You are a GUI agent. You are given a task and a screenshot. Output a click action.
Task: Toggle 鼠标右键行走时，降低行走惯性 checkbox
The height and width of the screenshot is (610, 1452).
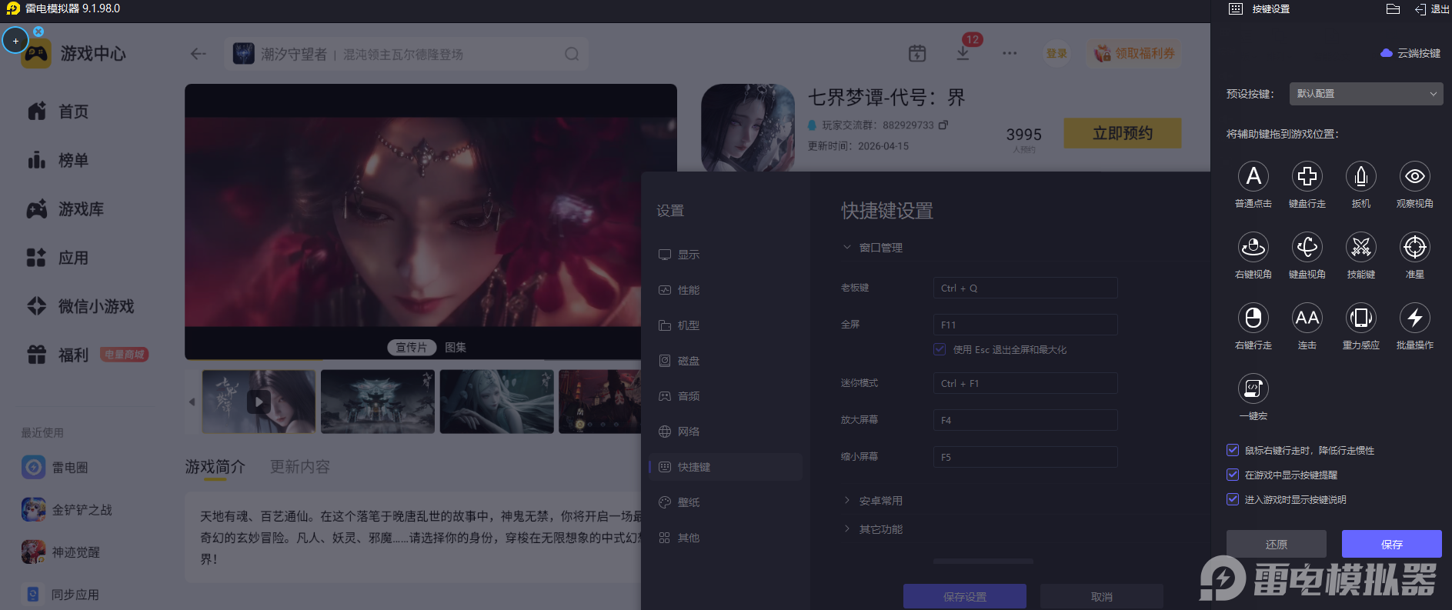click(x=1233, y=450)
